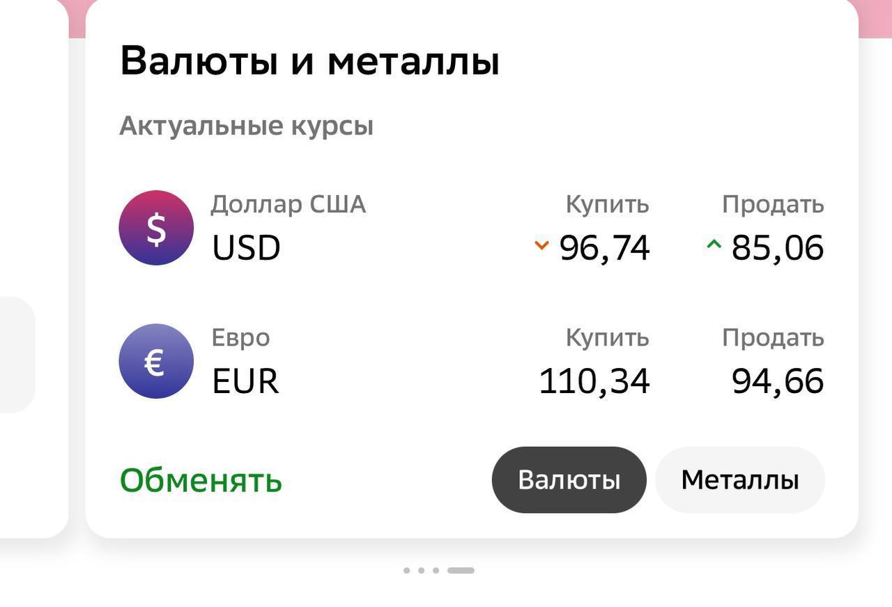Go to the third carousel page dot
The height and width of the screenshot is (607, 892).
[436, 570]
